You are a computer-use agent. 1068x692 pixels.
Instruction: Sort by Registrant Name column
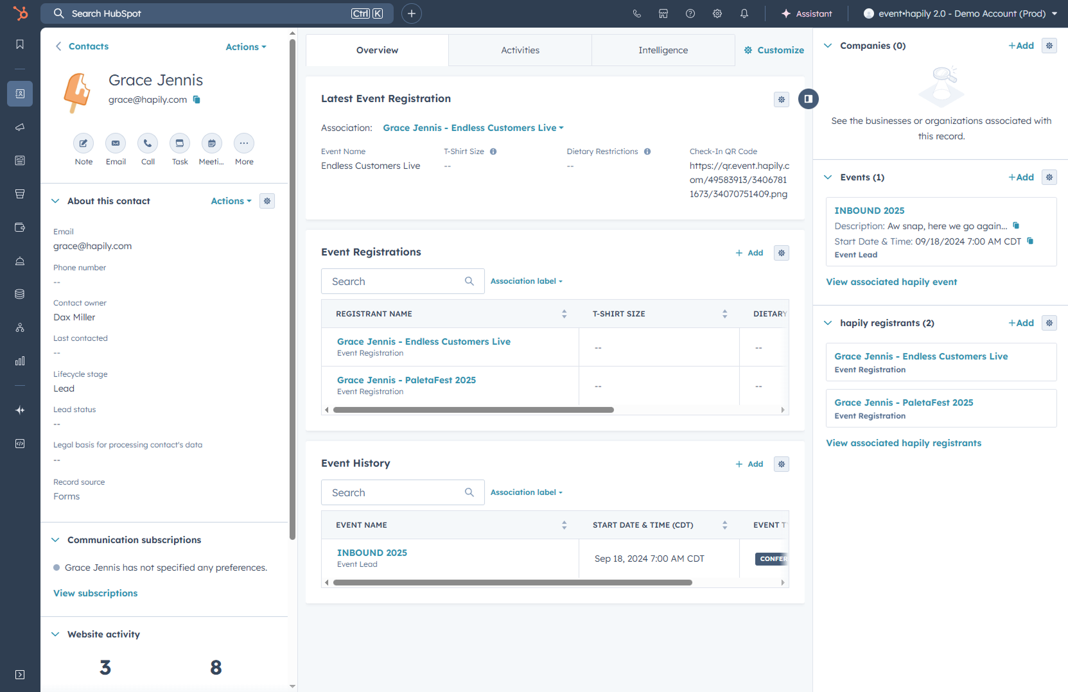pyautogui.click(x=565, y=314)
